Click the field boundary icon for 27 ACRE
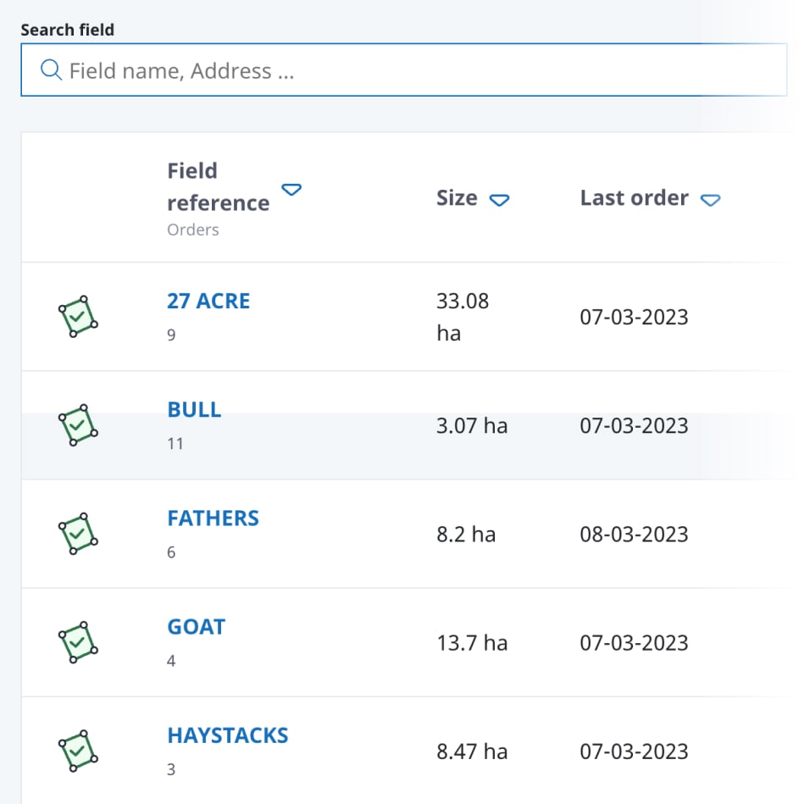 point(78,317)
